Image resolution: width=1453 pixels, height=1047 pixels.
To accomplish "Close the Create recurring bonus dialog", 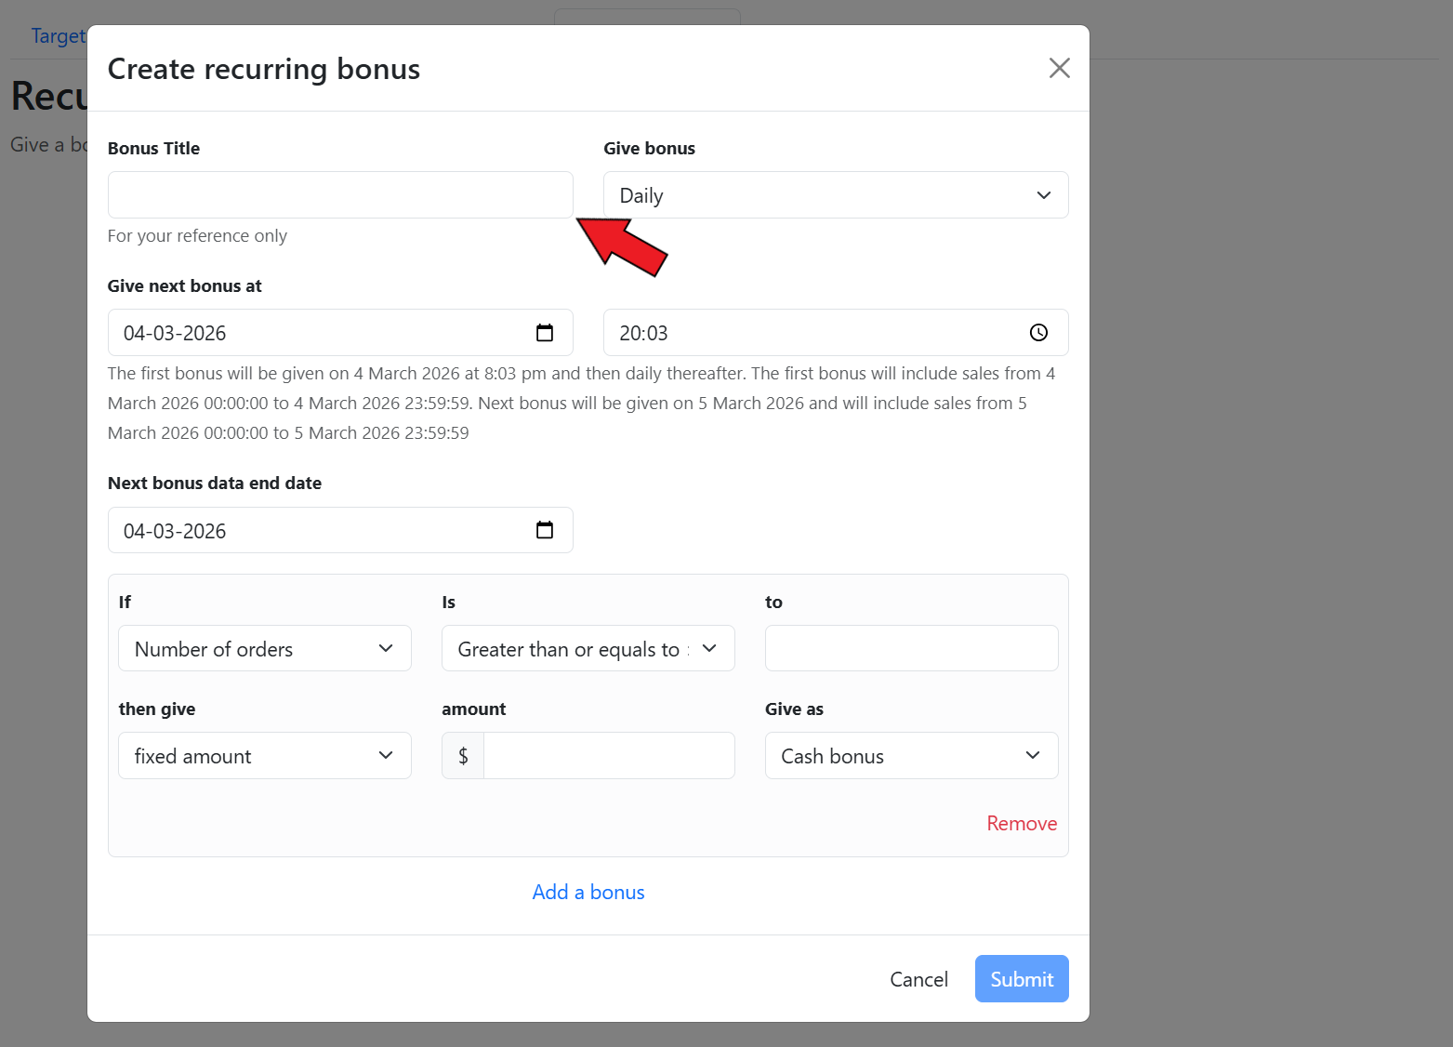I will [1059, 68].
